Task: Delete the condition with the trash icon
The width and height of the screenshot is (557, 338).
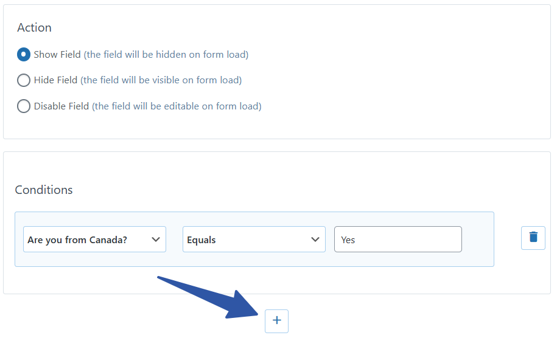Action: pyautogui.click(x=533, y=238)
